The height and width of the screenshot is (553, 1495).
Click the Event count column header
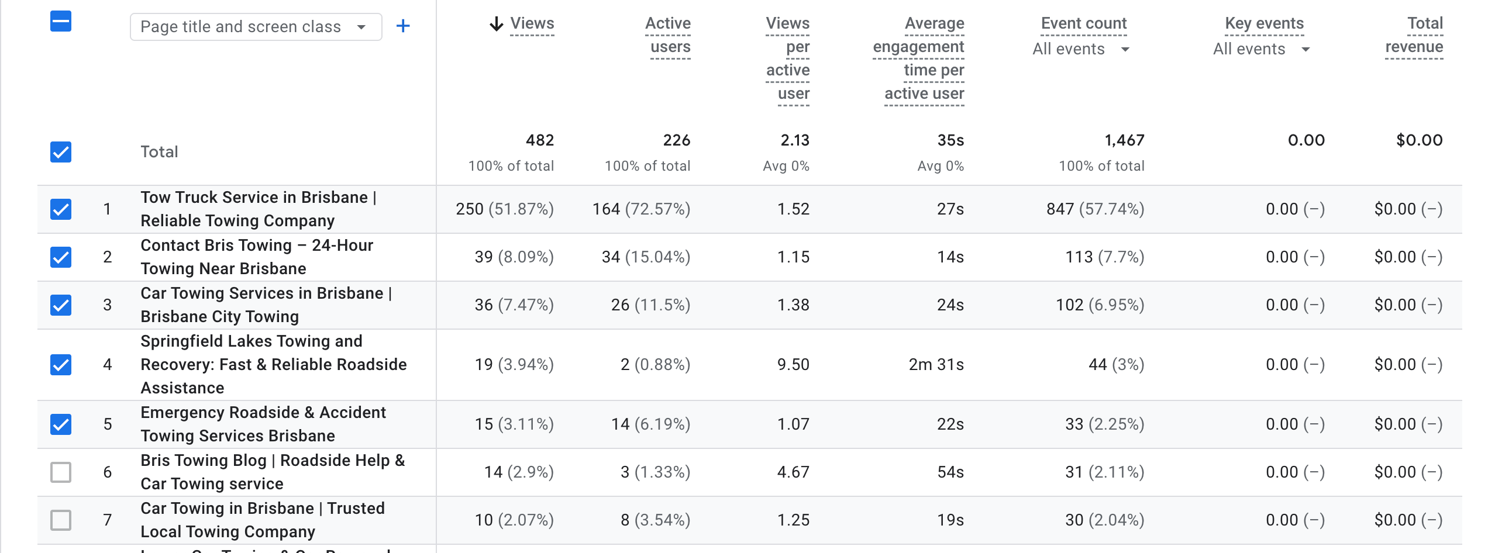click(1083, 23)
